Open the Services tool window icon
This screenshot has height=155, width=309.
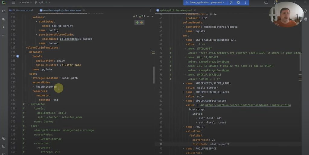(4, 138)
